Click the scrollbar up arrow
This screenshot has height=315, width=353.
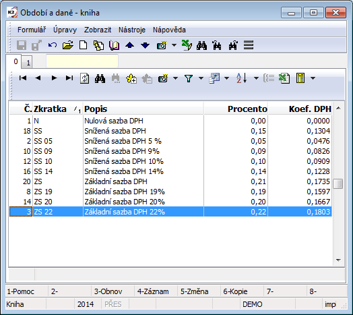pyautogui.click(x=338, y=108)
